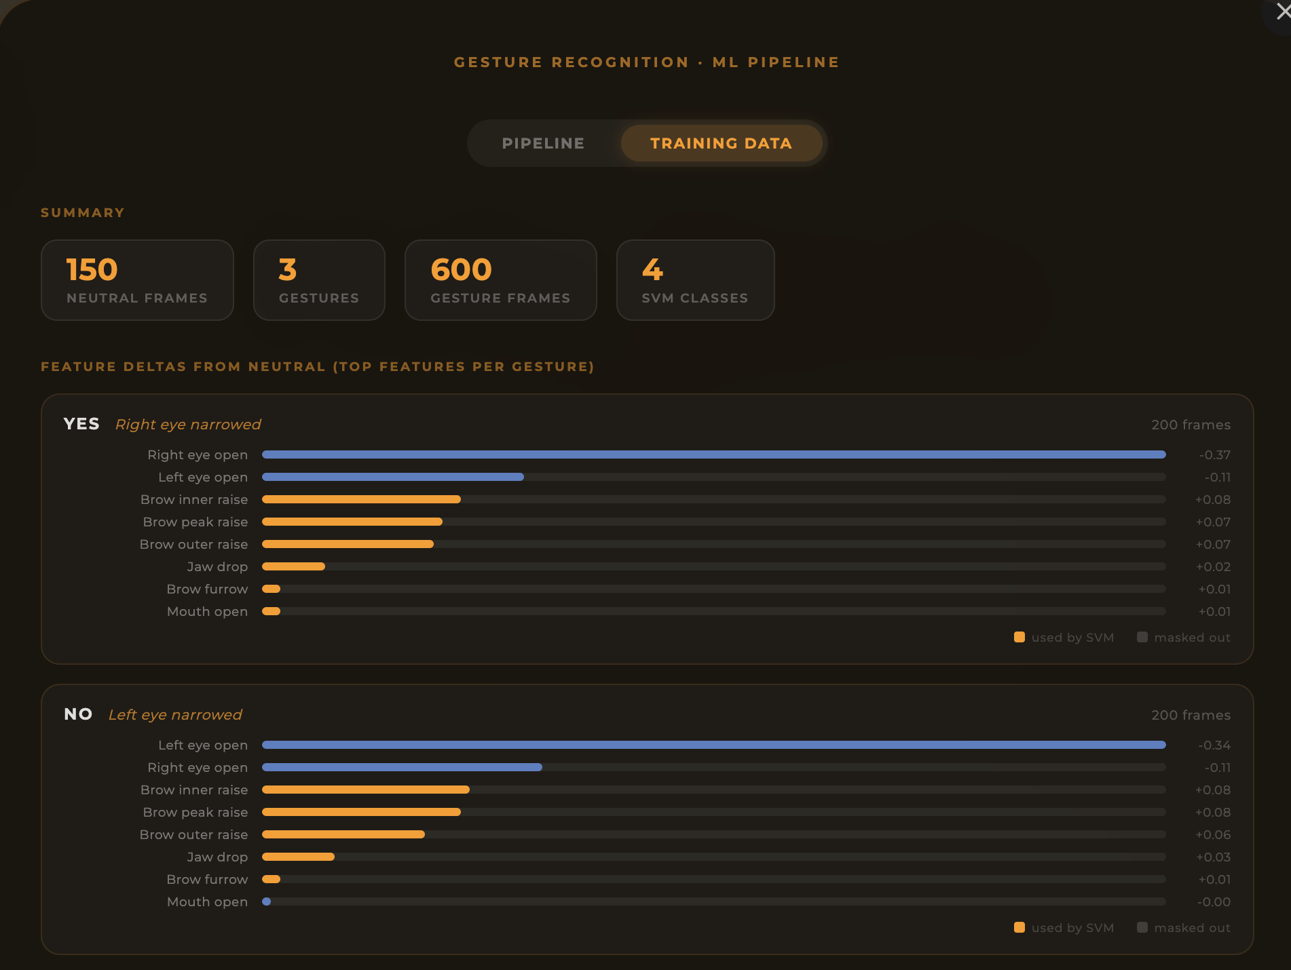
Task: Click the 4 SVM Classes card
Action: 695,279
